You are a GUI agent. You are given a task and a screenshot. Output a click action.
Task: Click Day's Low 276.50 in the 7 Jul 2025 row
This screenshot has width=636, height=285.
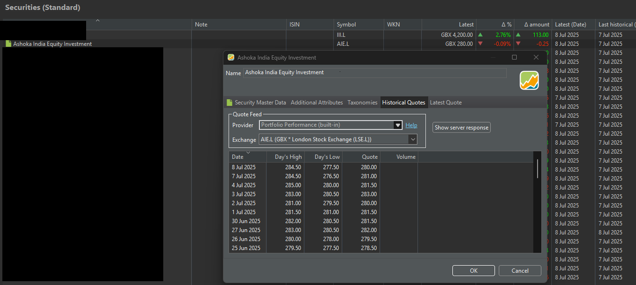(x=331, y=176)
